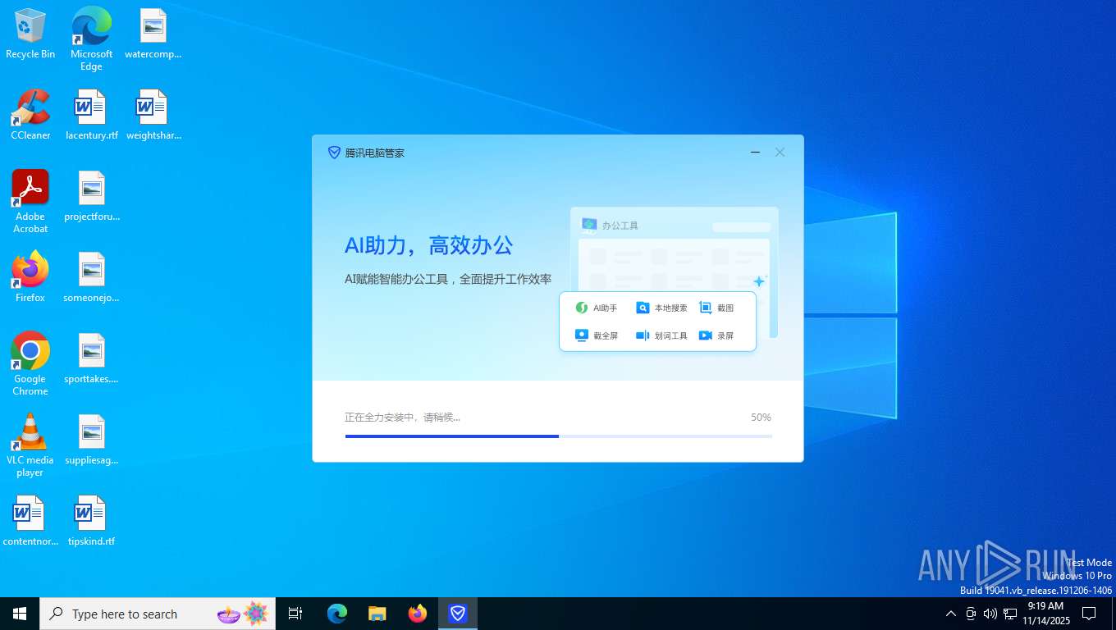Screen dimensions: 1116x630
Task: Click the 正在全力安装中 status text
Action: [x=402, y=418]
